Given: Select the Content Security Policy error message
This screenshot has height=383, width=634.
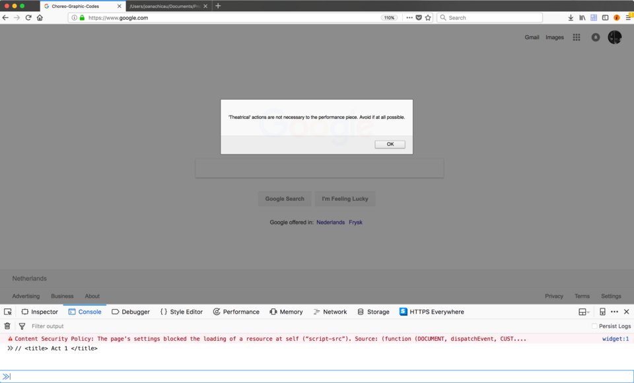Looking at the screenshot, I should click(x=270, y=339).
